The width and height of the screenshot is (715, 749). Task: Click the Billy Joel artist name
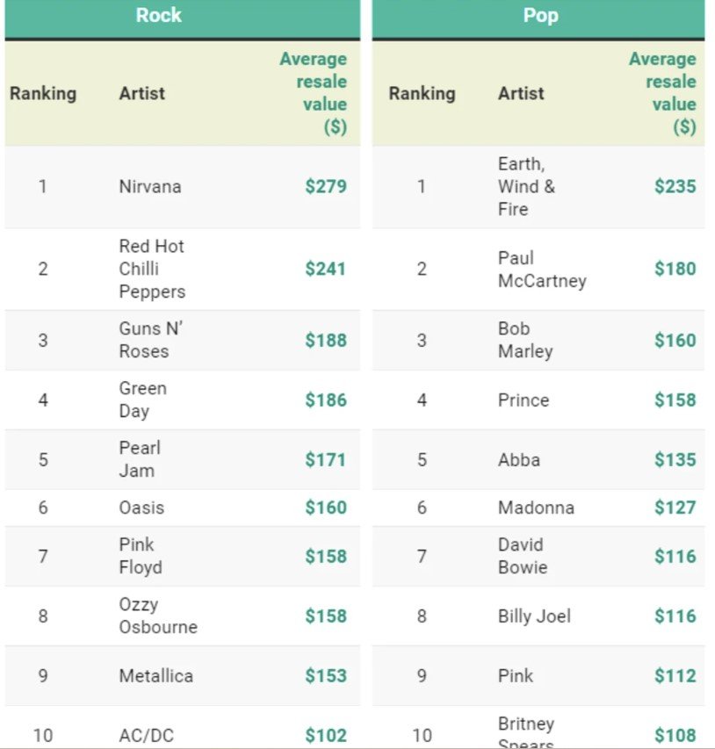pyautogui.click(x=534, y=616)
